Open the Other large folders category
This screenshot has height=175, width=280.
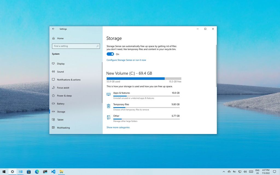pos(116,116)
